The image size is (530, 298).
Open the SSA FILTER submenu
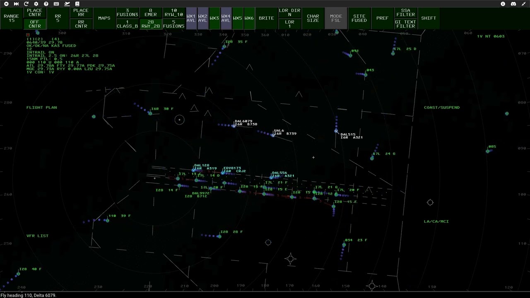pyautogui.click(x=406, y=13)
